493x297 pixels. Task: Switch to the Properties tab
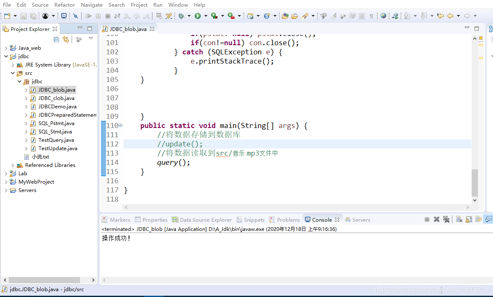coord(151,220)
